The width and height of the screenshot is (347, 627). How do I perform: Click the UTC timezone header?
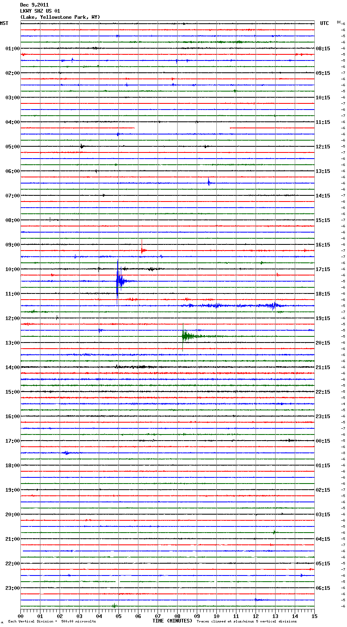(325, 23)
